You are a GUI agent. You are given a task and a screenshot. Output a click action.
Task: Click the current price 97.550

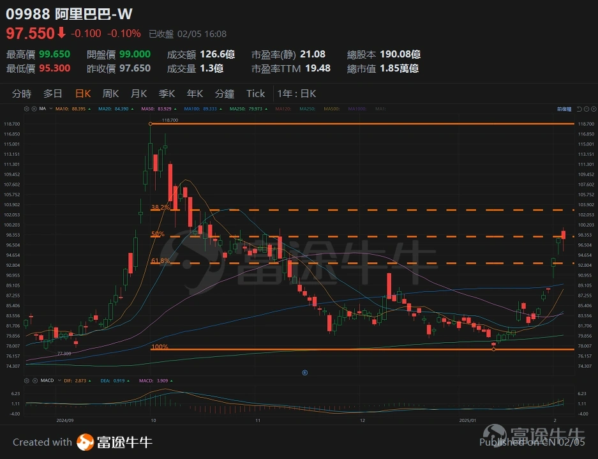31,34
